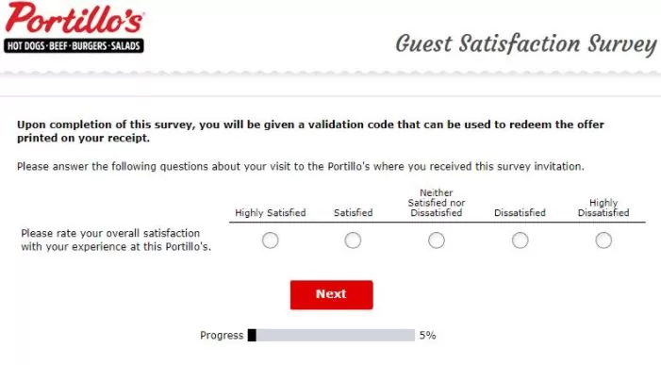Click the Neither Satisfied nor Dissatisfied label
The image size is (661, 365).
(x=437, y=203)
